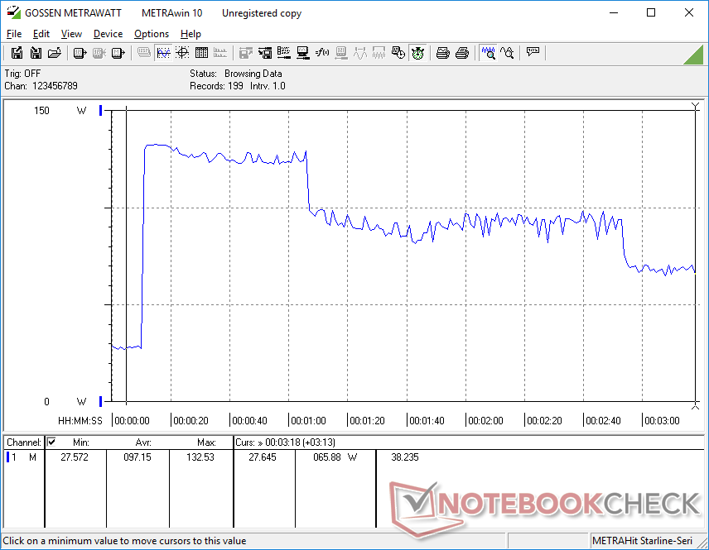Open the math function f(x) icon

point(322,53)
